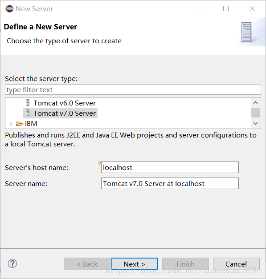
Task: Click the Eclipse icon in title bar
Action: pyautogui.click(x=9, y=9)
